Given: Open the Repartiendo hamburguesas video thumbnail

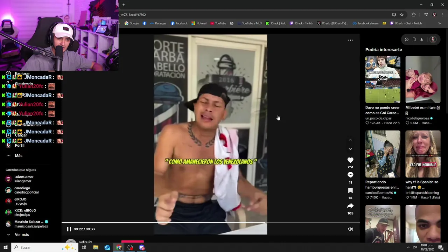Looking at the screenshot, I should (x=383, y=154).
